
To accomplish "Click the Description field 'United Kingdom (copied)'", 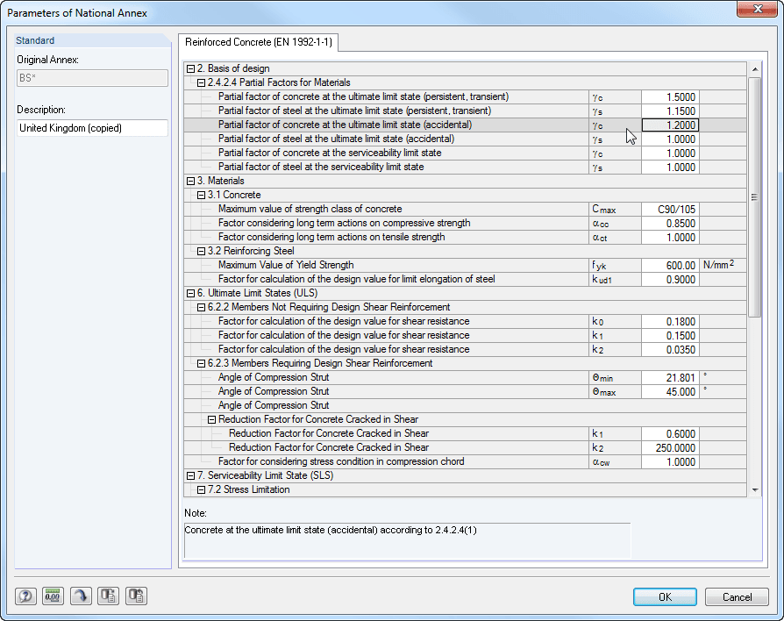I will point(92,128).
